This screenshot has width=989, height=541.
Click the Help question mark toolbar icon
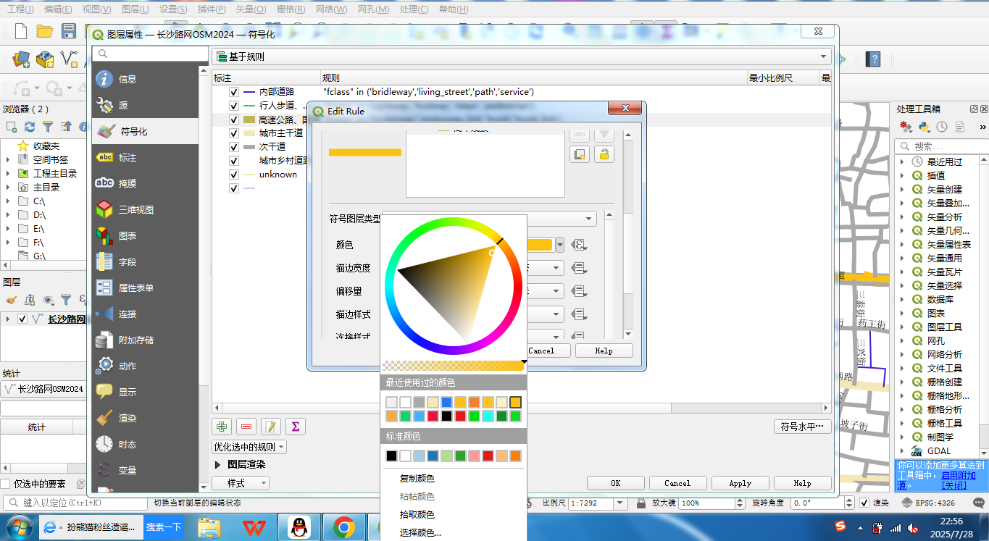pos(873,59)
